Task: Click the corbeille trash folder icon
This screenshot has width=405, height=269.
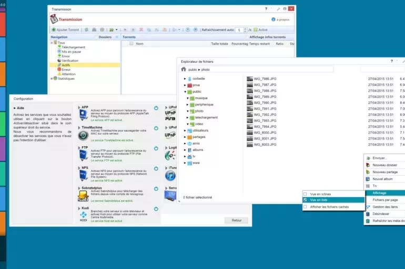Action: 189,79
